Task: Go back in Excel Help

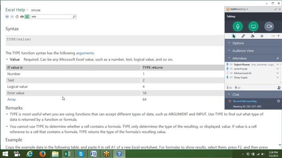Action: point(7,17)
